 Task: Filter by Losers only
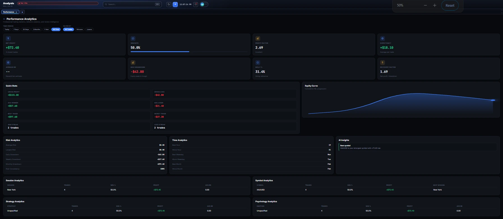click(x=89, y=29)
